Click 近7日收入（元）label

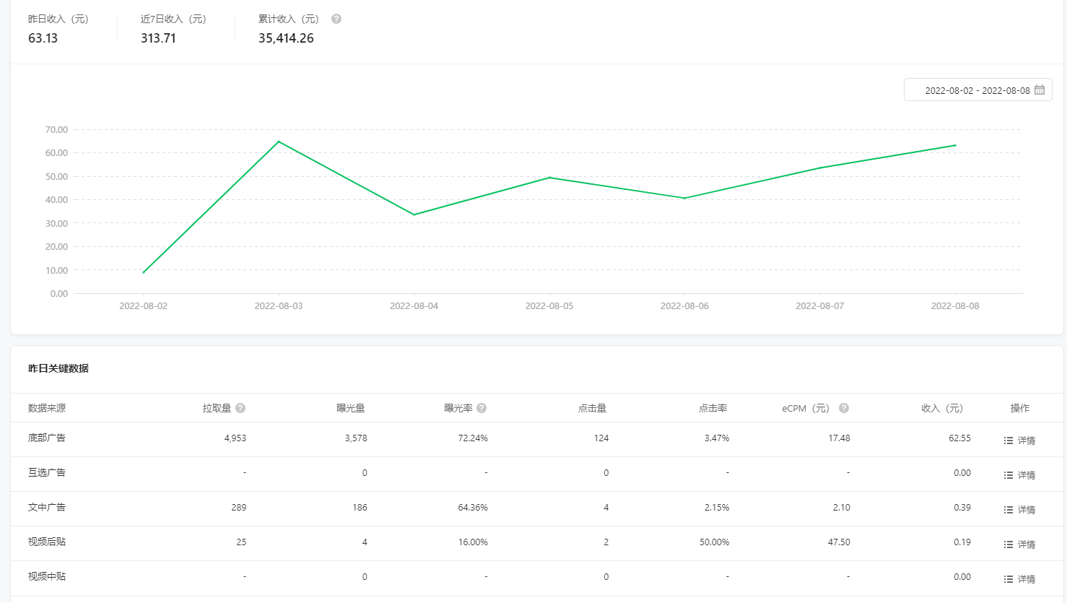(173, 19)
